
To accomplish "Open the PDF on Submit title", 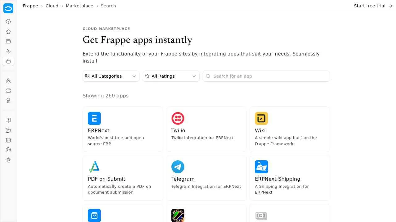I will coord(106,179).
